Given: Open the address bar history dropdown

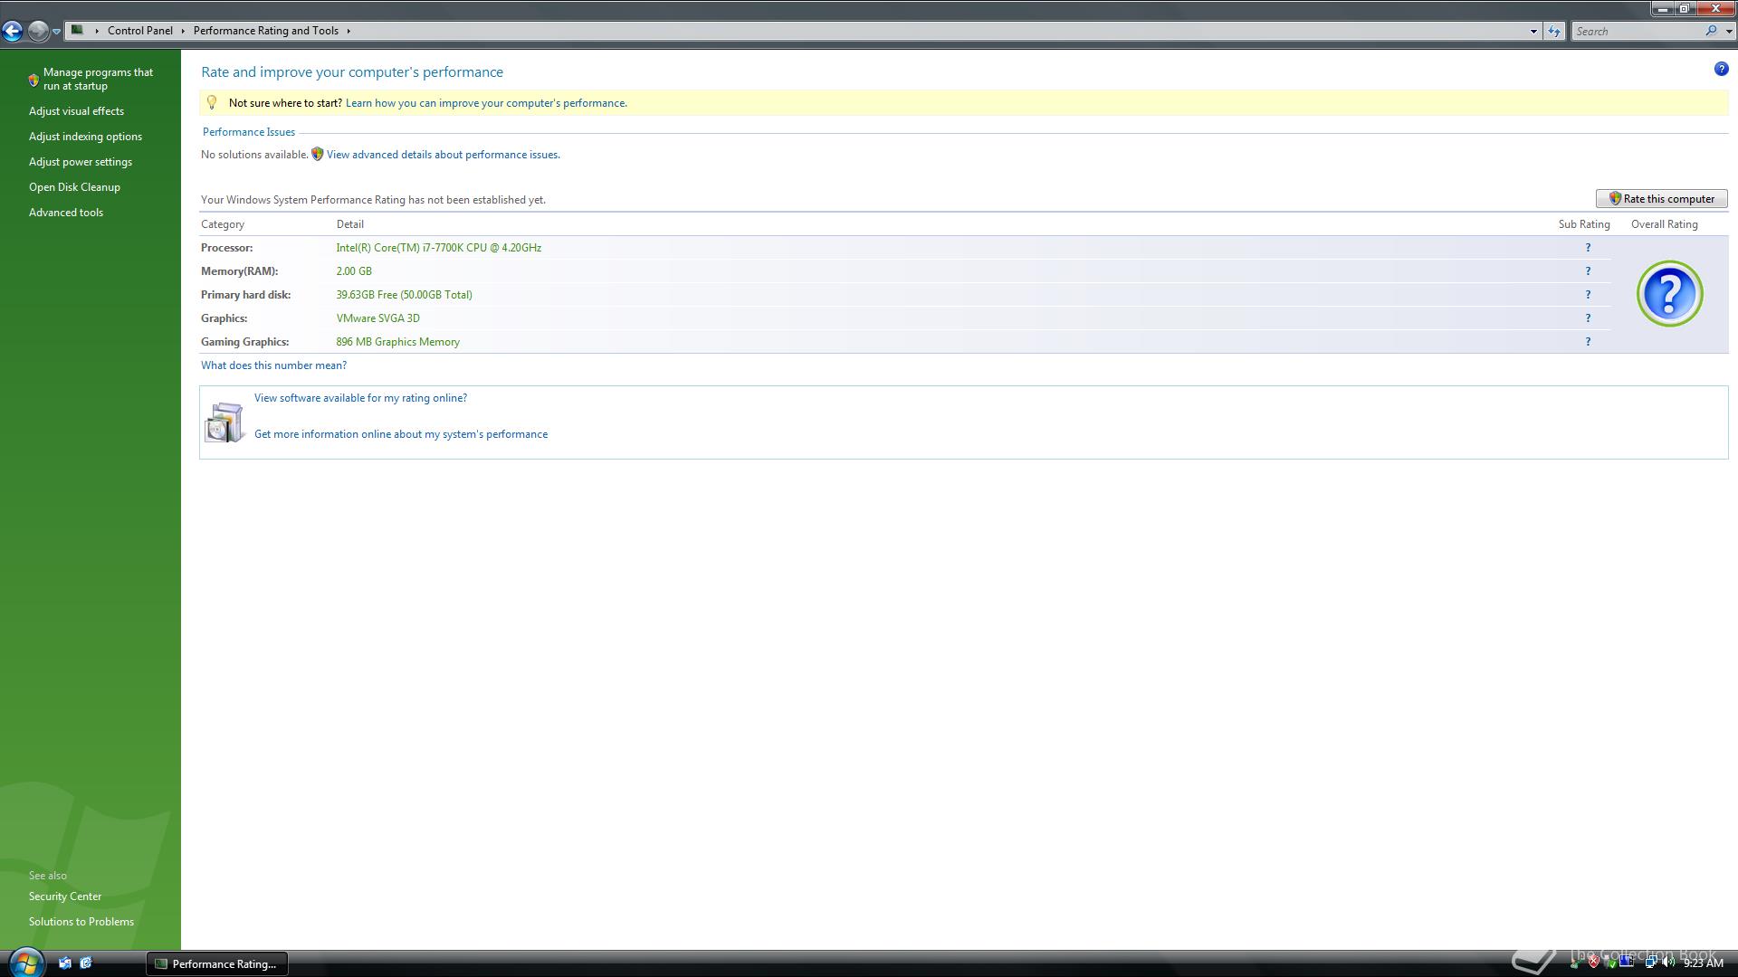Looking at the screenshot, I should tap(1533, 31).
